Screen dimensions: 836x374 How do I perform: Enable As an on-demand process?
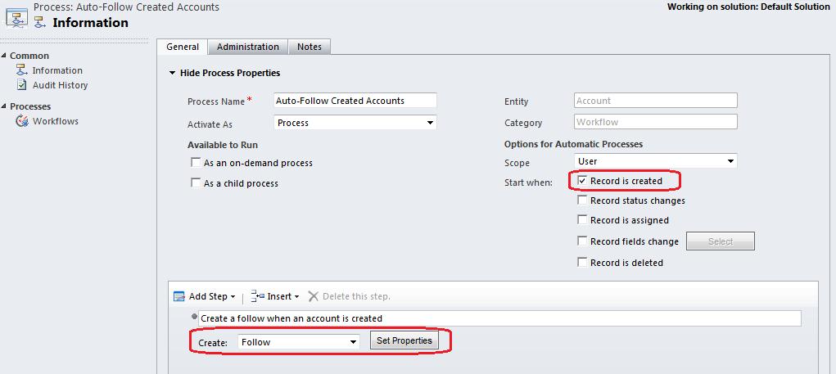196,163
